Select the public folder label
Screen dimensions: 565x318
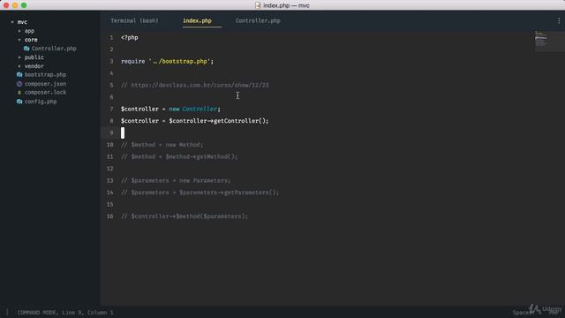(x=34, y=57)
